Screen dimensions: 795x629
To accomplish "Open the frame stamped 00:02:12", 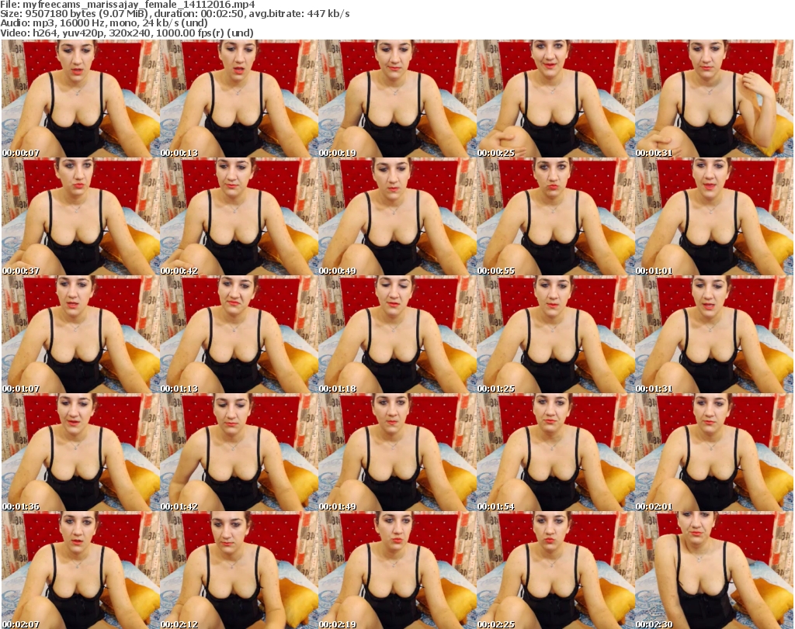I will pyautogui.click(x=239, y=571).
